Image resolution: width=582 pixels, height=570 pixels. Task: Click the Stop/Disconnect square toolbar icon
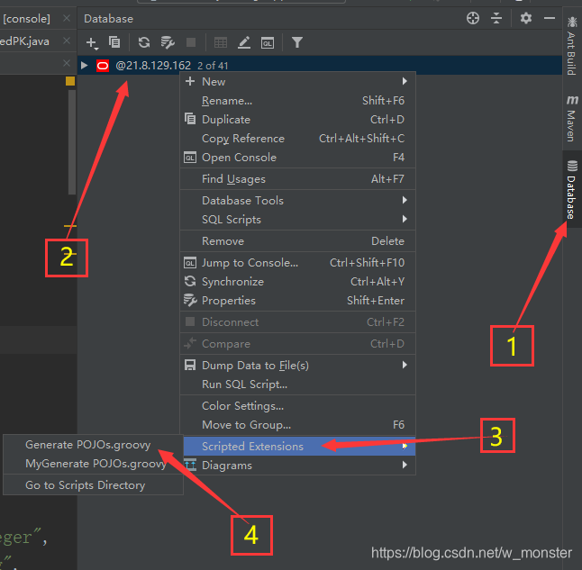(x=191, y=42)
